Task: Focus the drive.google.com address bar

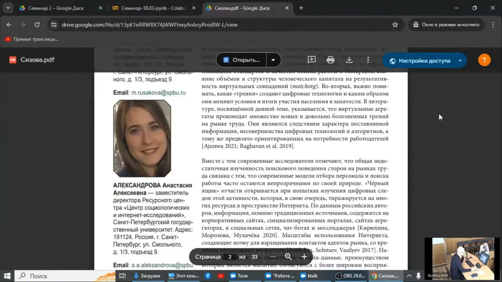Action: tap(224, 24)
